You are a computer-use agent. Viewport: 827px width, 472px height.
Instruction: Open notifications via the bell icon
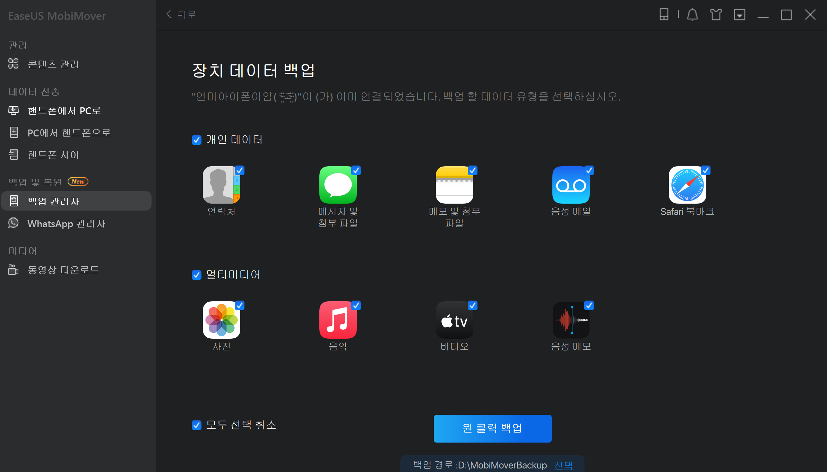692,15
